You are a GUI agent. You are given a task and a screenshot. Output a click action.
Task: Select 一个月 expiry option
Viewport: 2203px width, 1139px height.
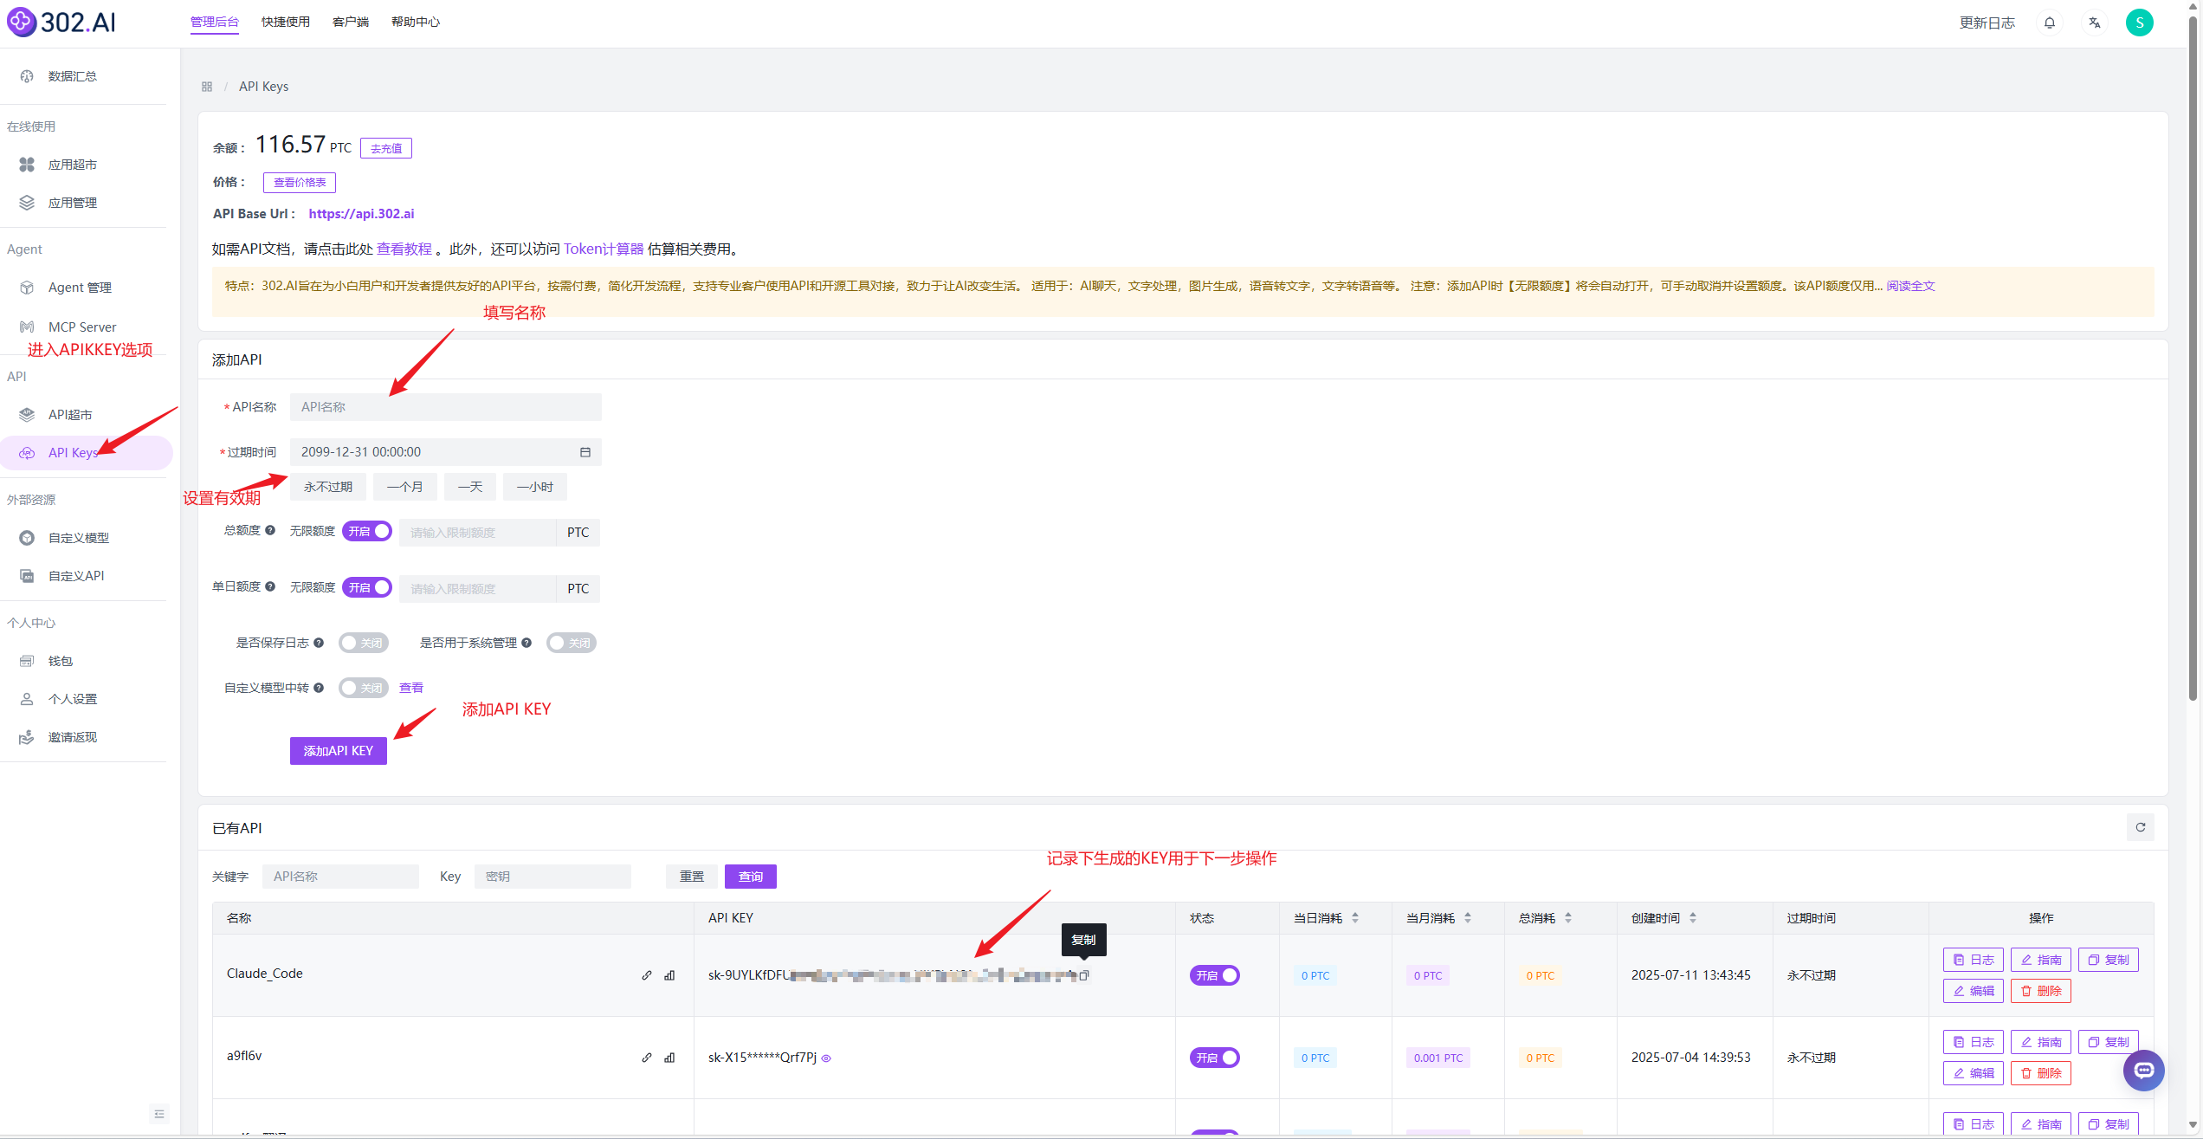pyautogui.click(x=405, y=487)
